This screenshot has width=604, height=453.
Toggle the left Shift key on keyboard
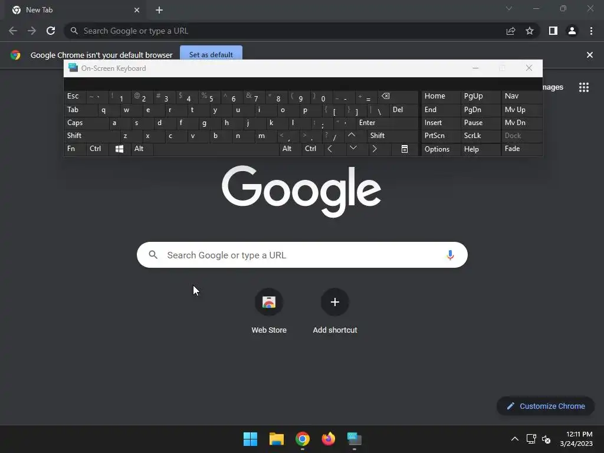pos(92,136)
